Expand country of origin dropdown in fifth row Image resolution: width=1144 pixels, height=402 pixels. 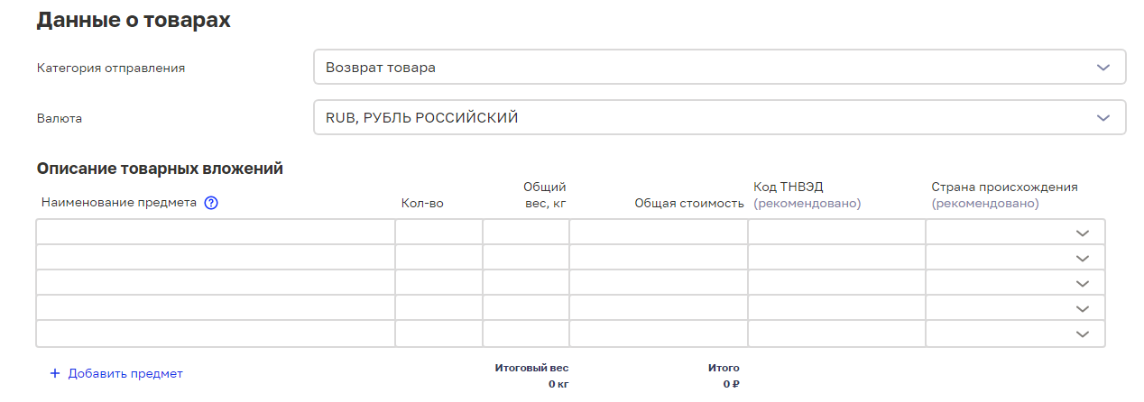click(1015, 333)
